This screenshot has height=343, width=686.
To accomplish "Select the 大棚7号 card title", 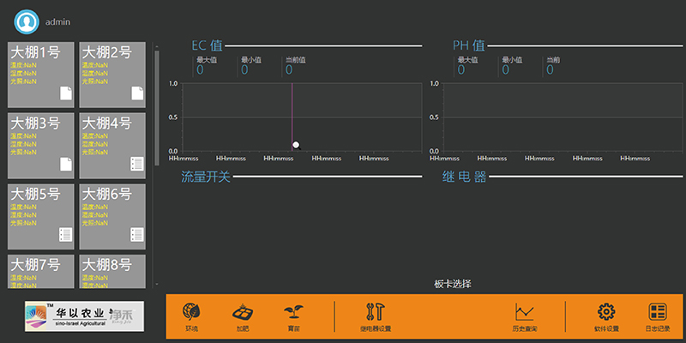I will point(35,265).
